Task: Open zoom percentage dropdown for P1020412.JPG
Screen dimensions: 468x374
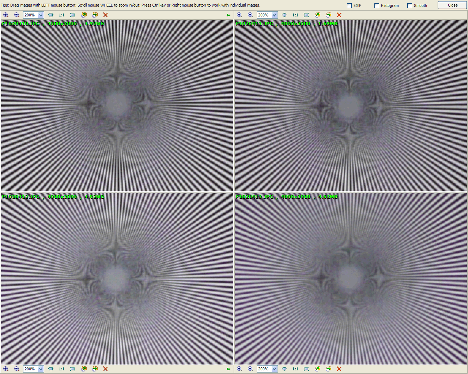Action: [x=41, y=369]
